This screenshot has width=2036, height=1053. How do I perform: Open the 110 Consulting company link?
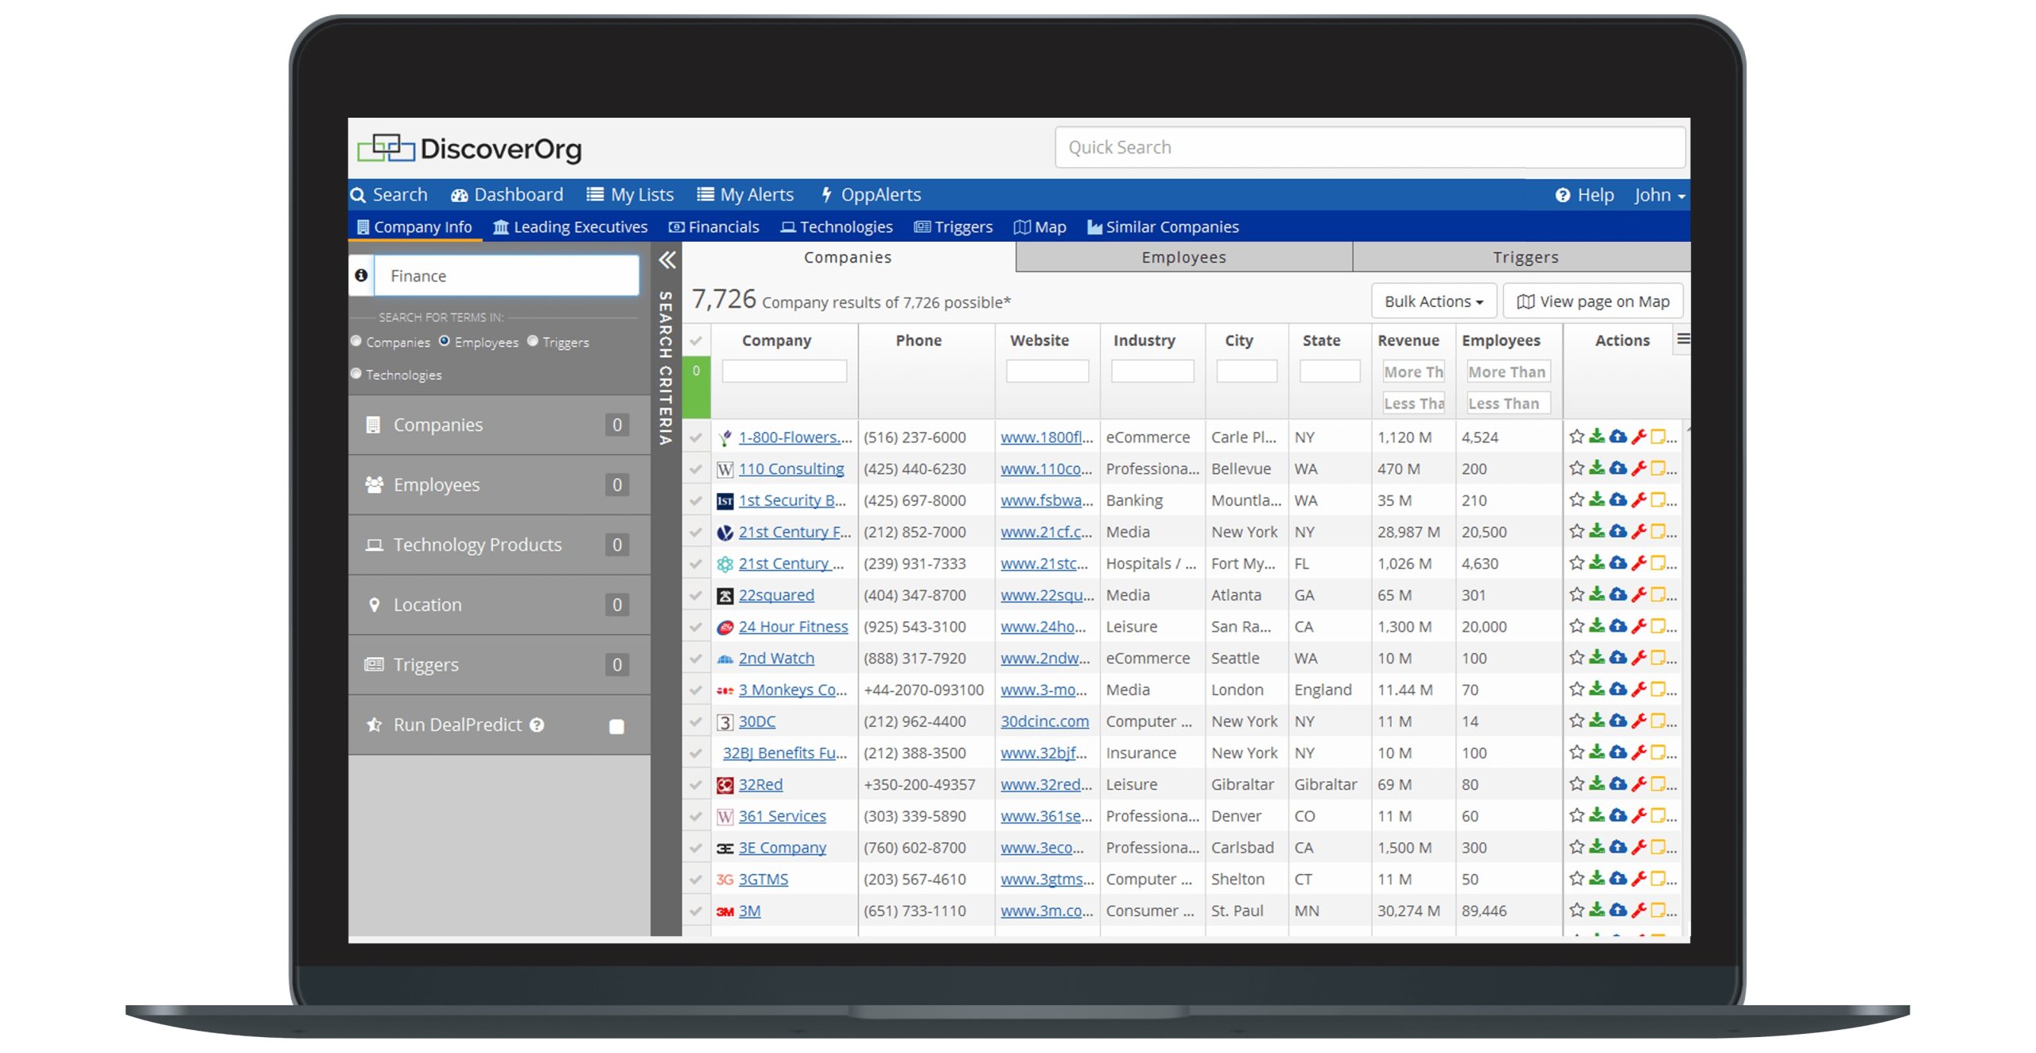(x=791, y=468)
